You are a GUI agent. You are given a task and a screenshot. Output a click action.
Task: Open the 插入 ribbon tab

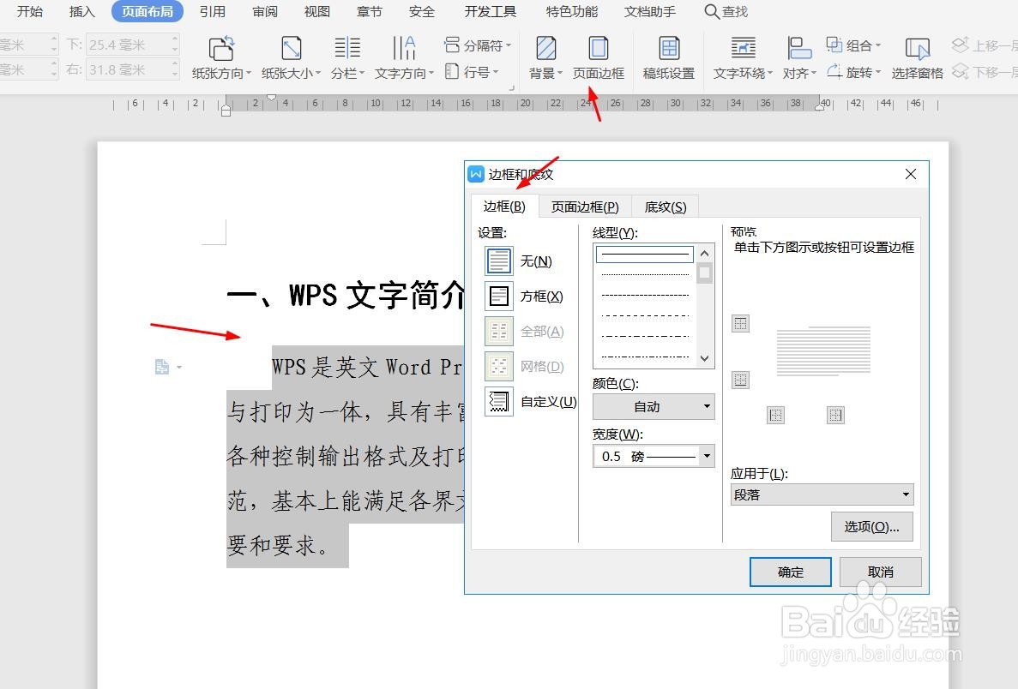point(81,11)
